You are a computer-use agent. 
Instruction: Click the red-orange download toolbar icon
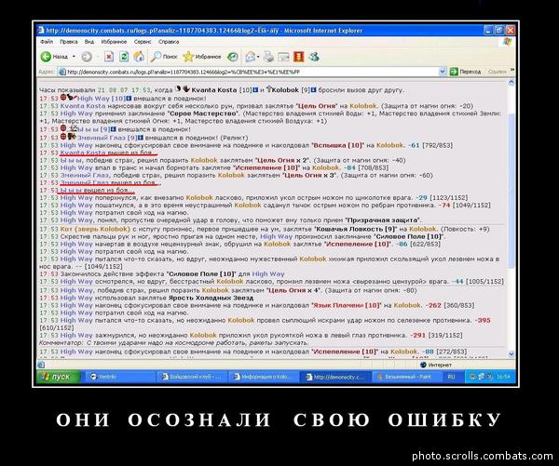[299, 57]
